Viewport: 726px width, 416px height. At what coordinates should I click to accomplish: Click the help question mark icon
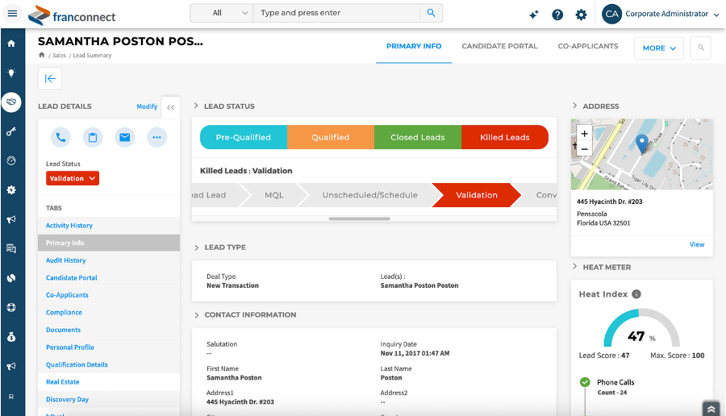coord(557,15)
